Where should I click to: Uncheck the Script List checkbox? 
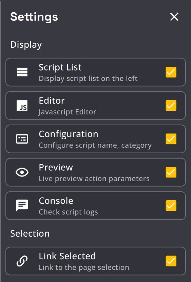(x=171, y=72)
